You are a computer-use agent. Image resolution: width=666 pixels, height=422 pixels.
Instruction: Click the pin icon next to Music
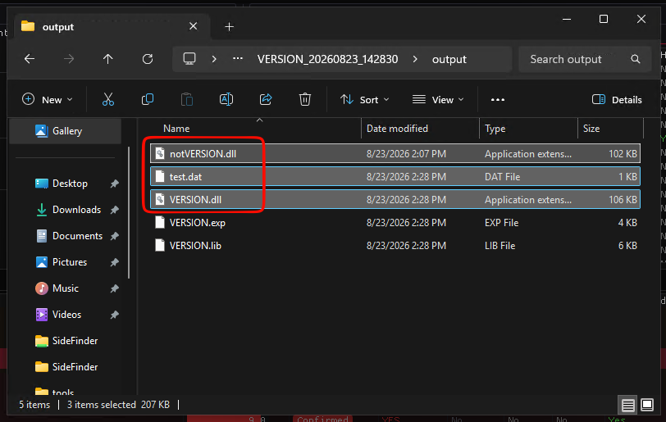tap(114, 289)
